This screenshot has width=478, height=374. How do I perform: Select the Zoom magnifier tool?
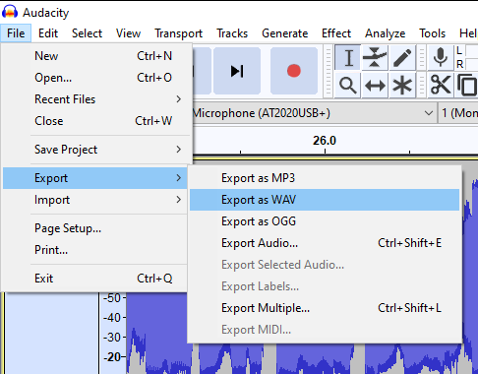point(348,86)
